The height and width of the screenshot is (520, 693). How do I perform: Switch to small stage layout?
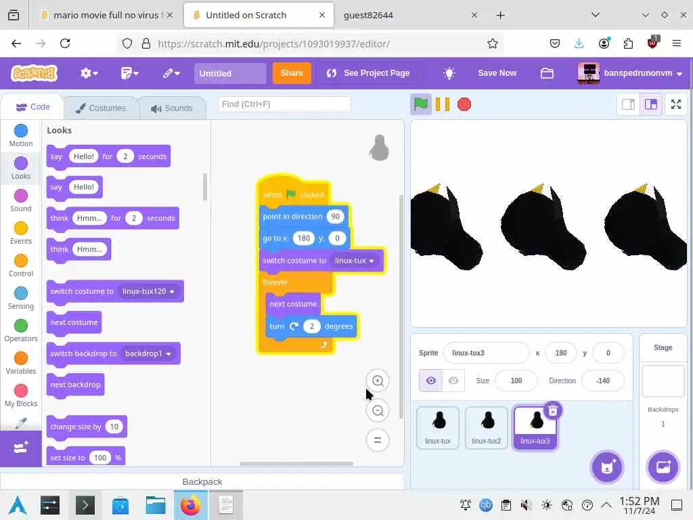click(x=628, y=104)
